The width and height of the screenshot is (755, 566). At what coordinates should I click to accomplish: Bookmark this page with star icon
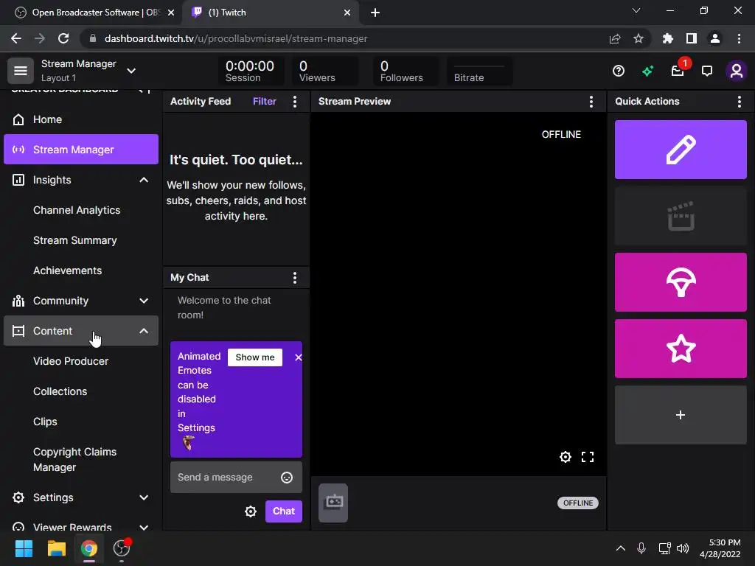click(x=638, y=38)
